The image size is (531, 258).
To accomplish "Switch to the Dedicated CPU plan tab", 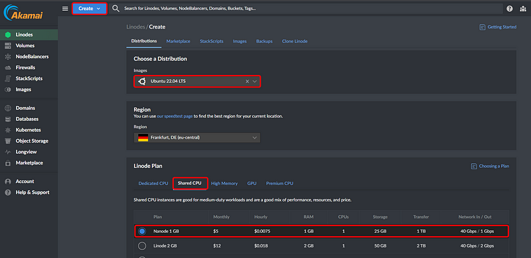I will pyautogui.click(x=153, y=184).
